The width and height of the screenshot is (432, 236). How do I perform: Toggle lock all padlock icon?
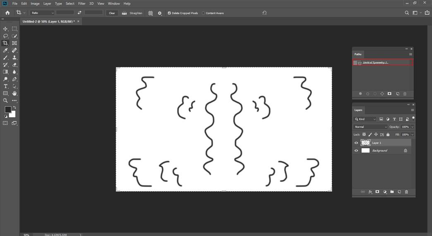pos(388,135)
